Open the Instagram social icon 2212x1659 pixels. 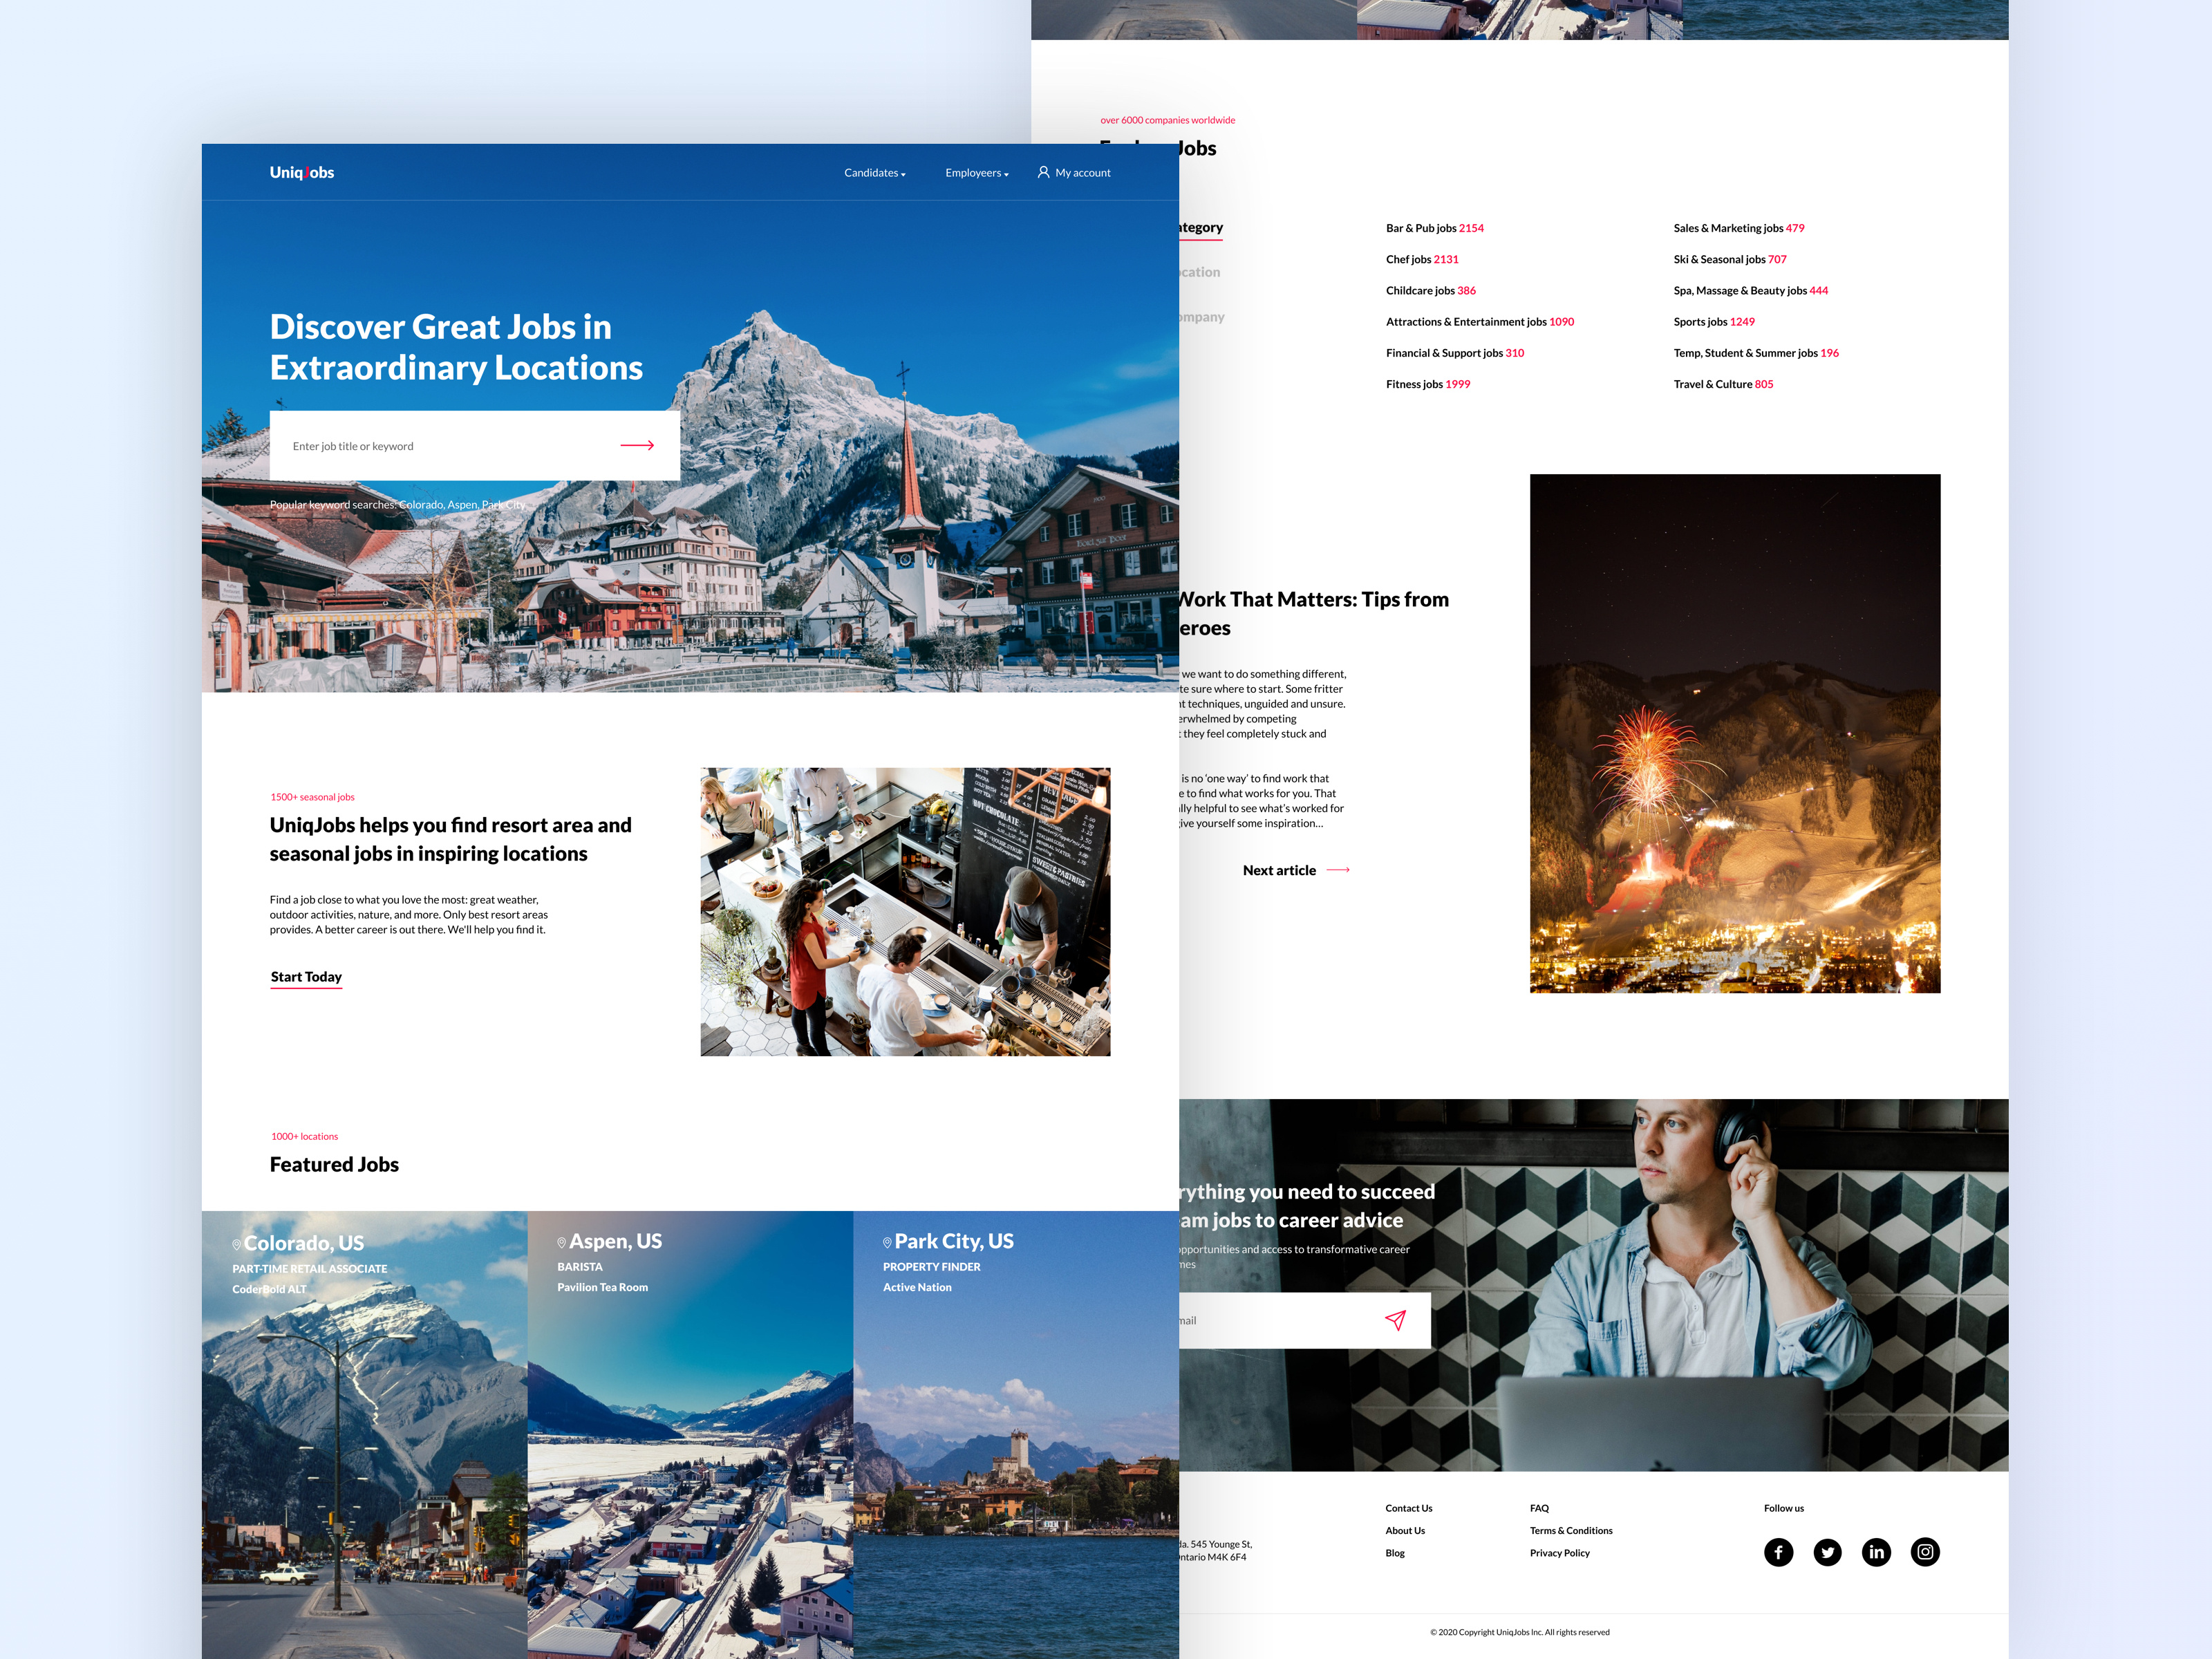(1925, 1552)
